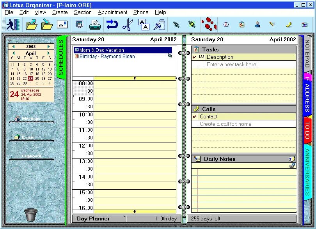316x229 pixels.
Task: Open the File menu
Action: (9, 12)
